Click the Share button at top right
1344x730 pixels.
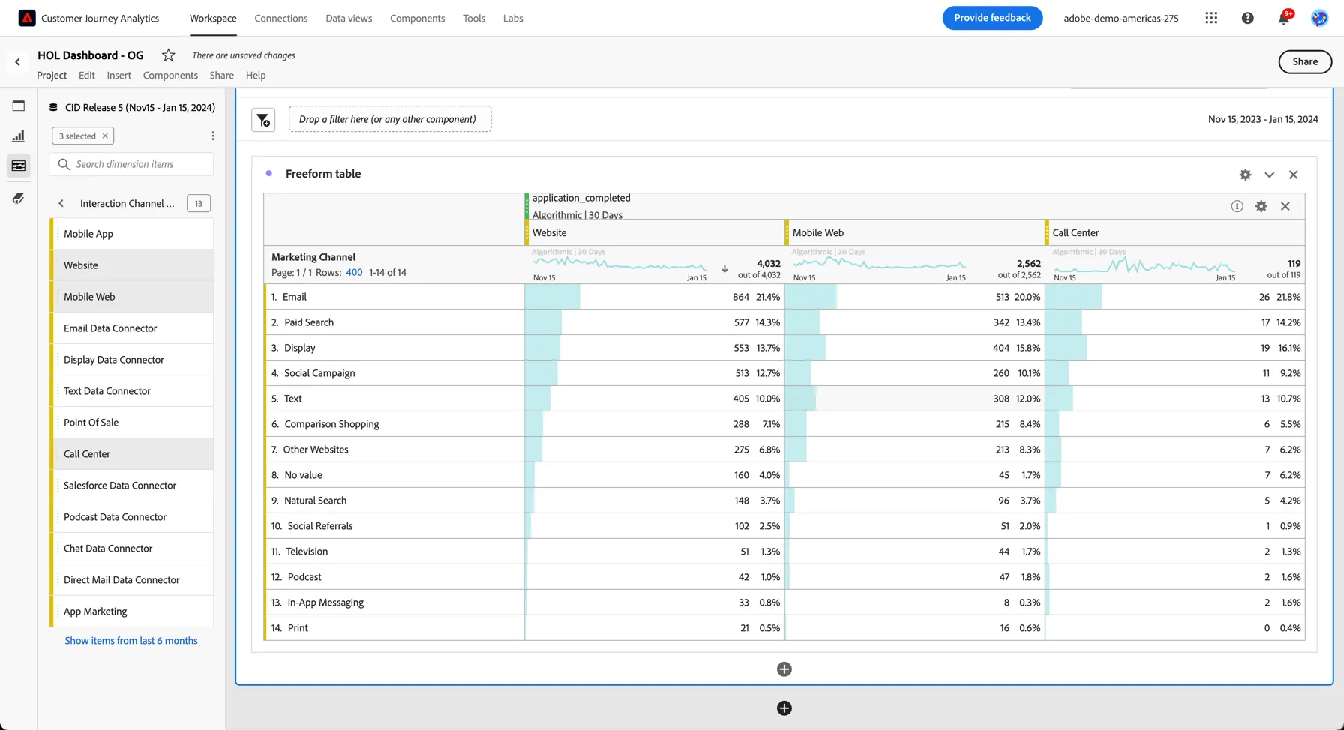[x=1305, y=61]
